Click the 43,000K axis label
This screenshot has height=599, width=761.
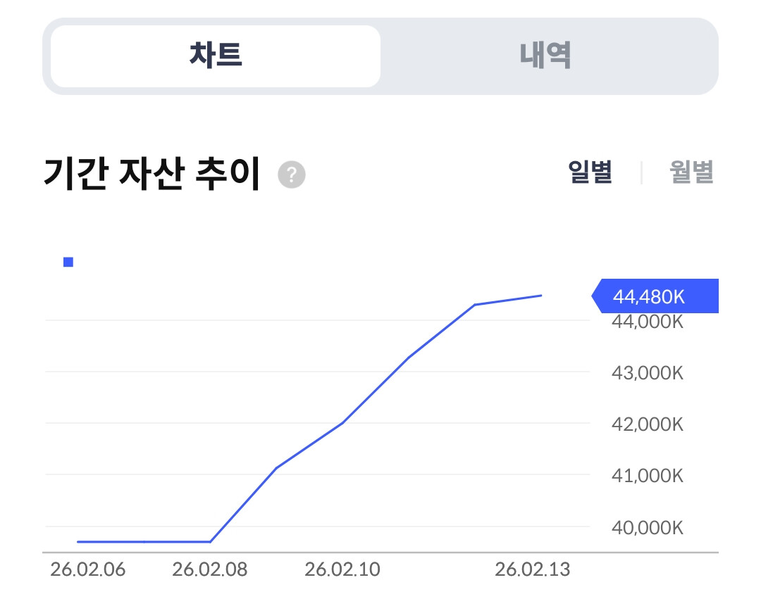tap(648, 373)
